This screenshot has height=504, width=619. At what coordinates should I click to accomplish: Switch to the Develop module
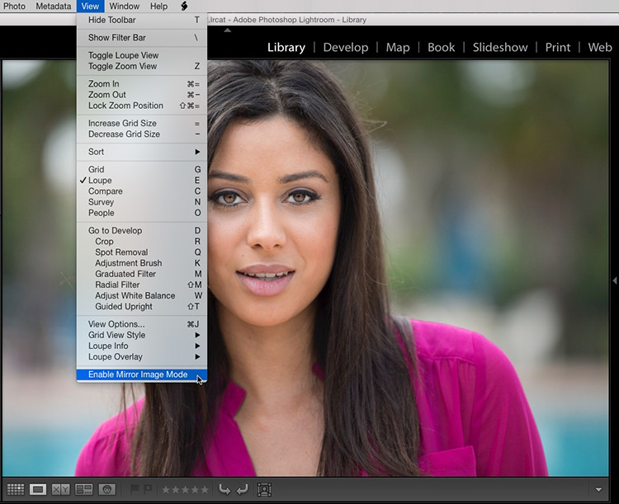tap(346, 47)
